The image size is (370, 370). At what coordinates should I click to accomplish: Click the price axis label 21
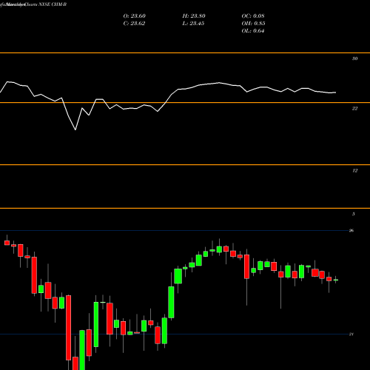(351, 334)
